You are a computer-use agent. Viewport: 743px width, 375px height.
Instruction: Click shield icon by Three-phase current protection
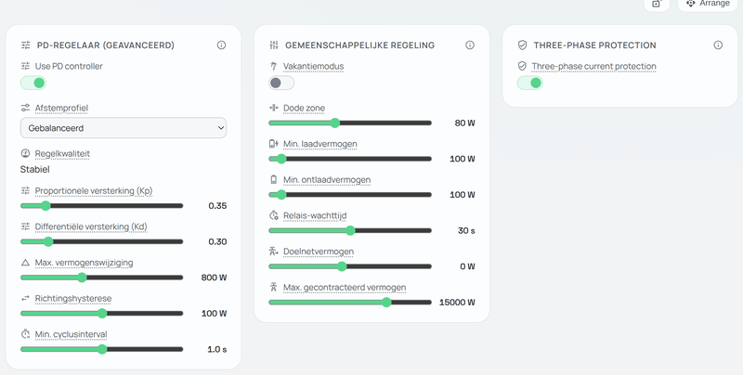click(522, 66)
